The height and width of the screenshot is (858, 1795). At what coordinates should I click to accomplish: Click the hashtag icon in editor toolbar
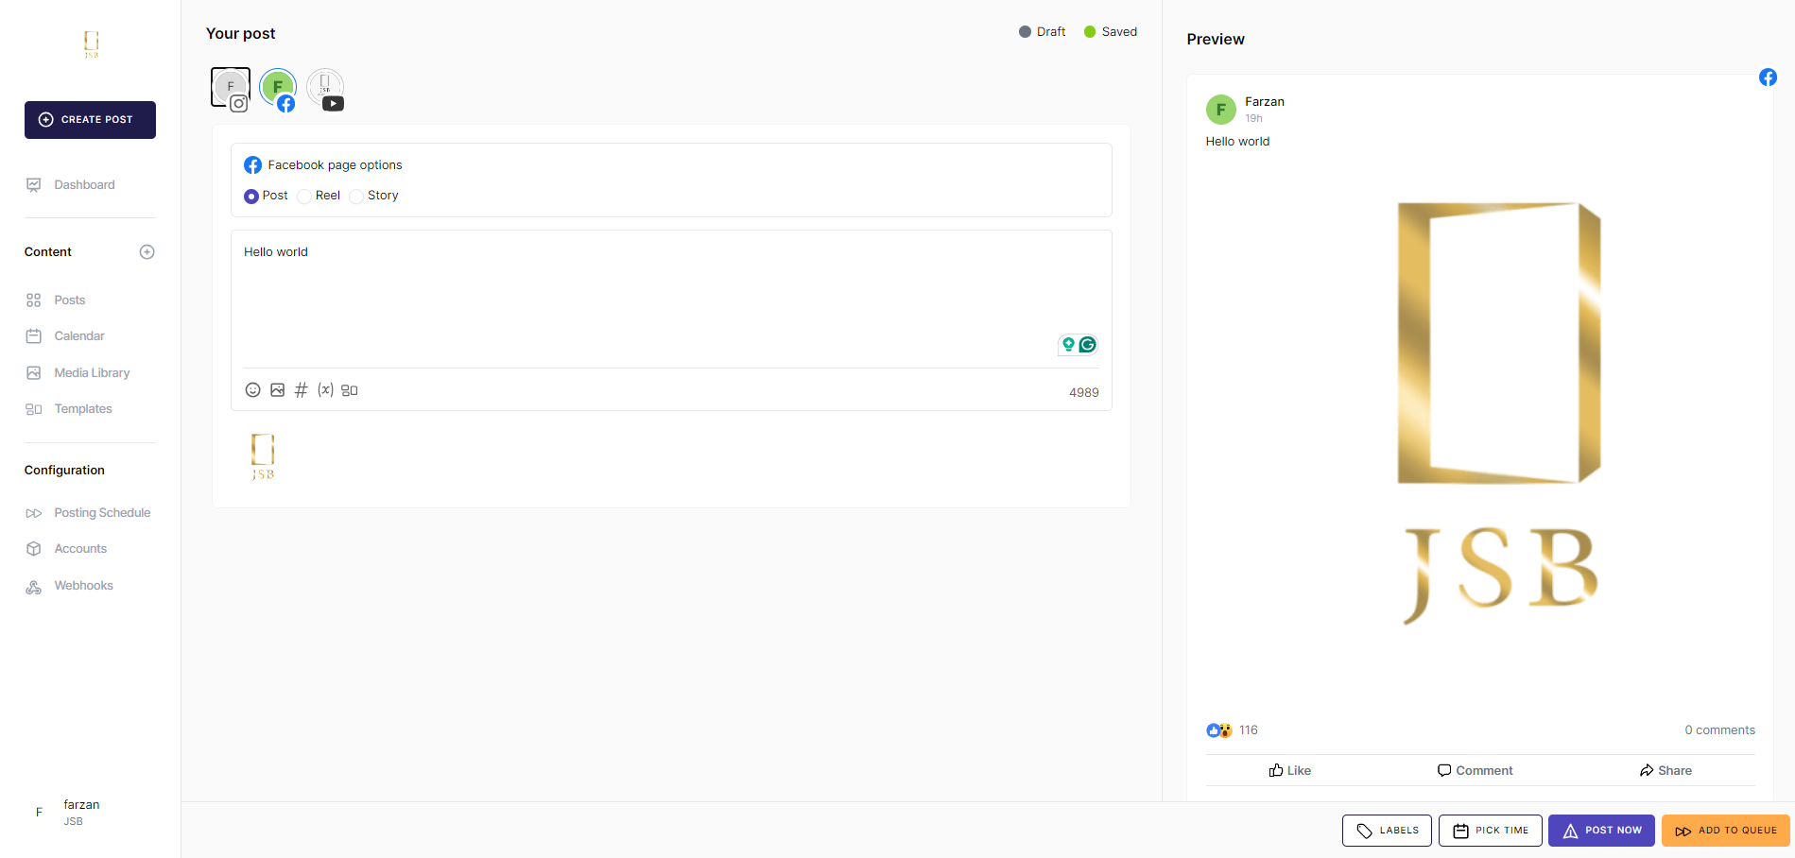[302, 390]
